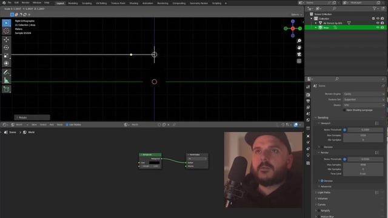The width and height of the screenshot is (388, 218).
Task: Open the outliner filter funnel icon
Action: click(375, 8)
